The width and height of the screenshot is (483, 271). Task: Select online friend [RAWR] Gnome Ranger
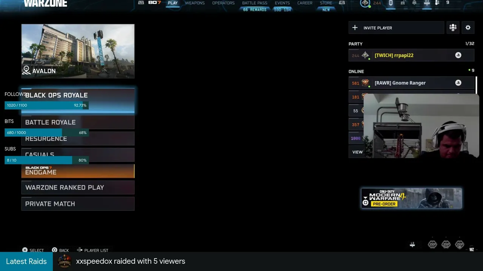click(x=411, y=83)
